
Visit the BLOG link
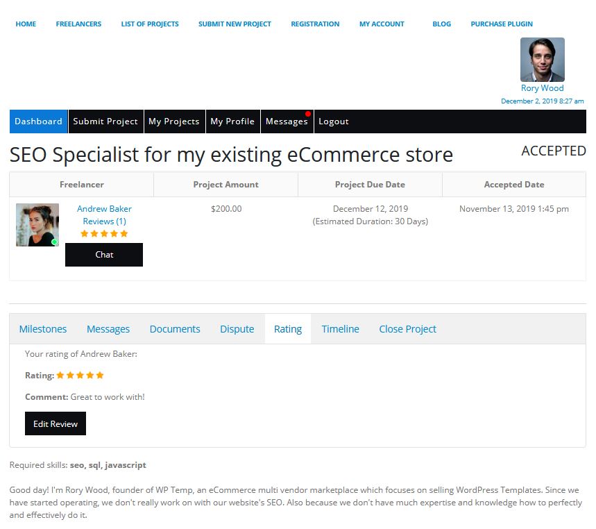click(x=442, y=24)
